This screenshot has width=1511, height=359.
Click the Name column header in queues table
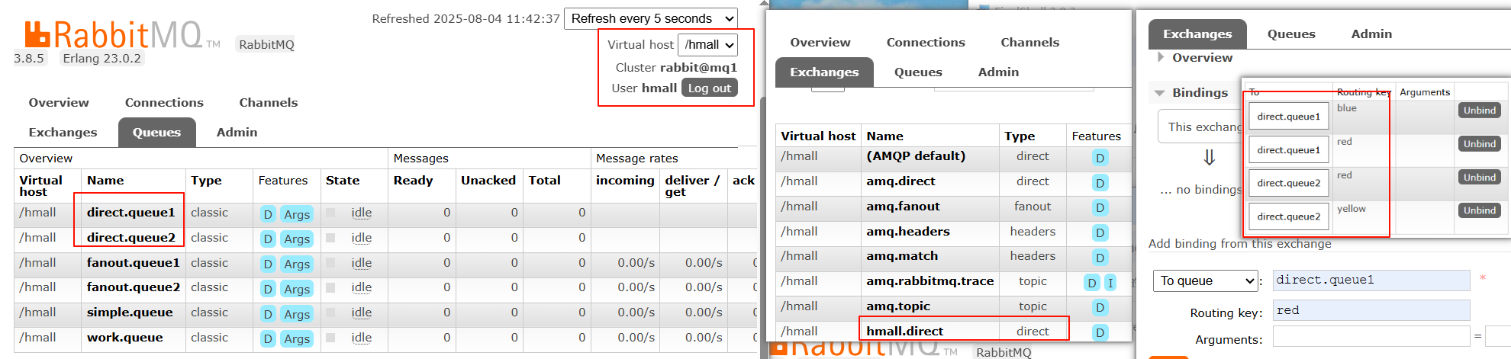(105, 181)
